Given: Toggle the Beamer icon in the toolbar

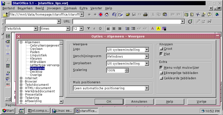Looking at the screenshot, I should point(192,15).
